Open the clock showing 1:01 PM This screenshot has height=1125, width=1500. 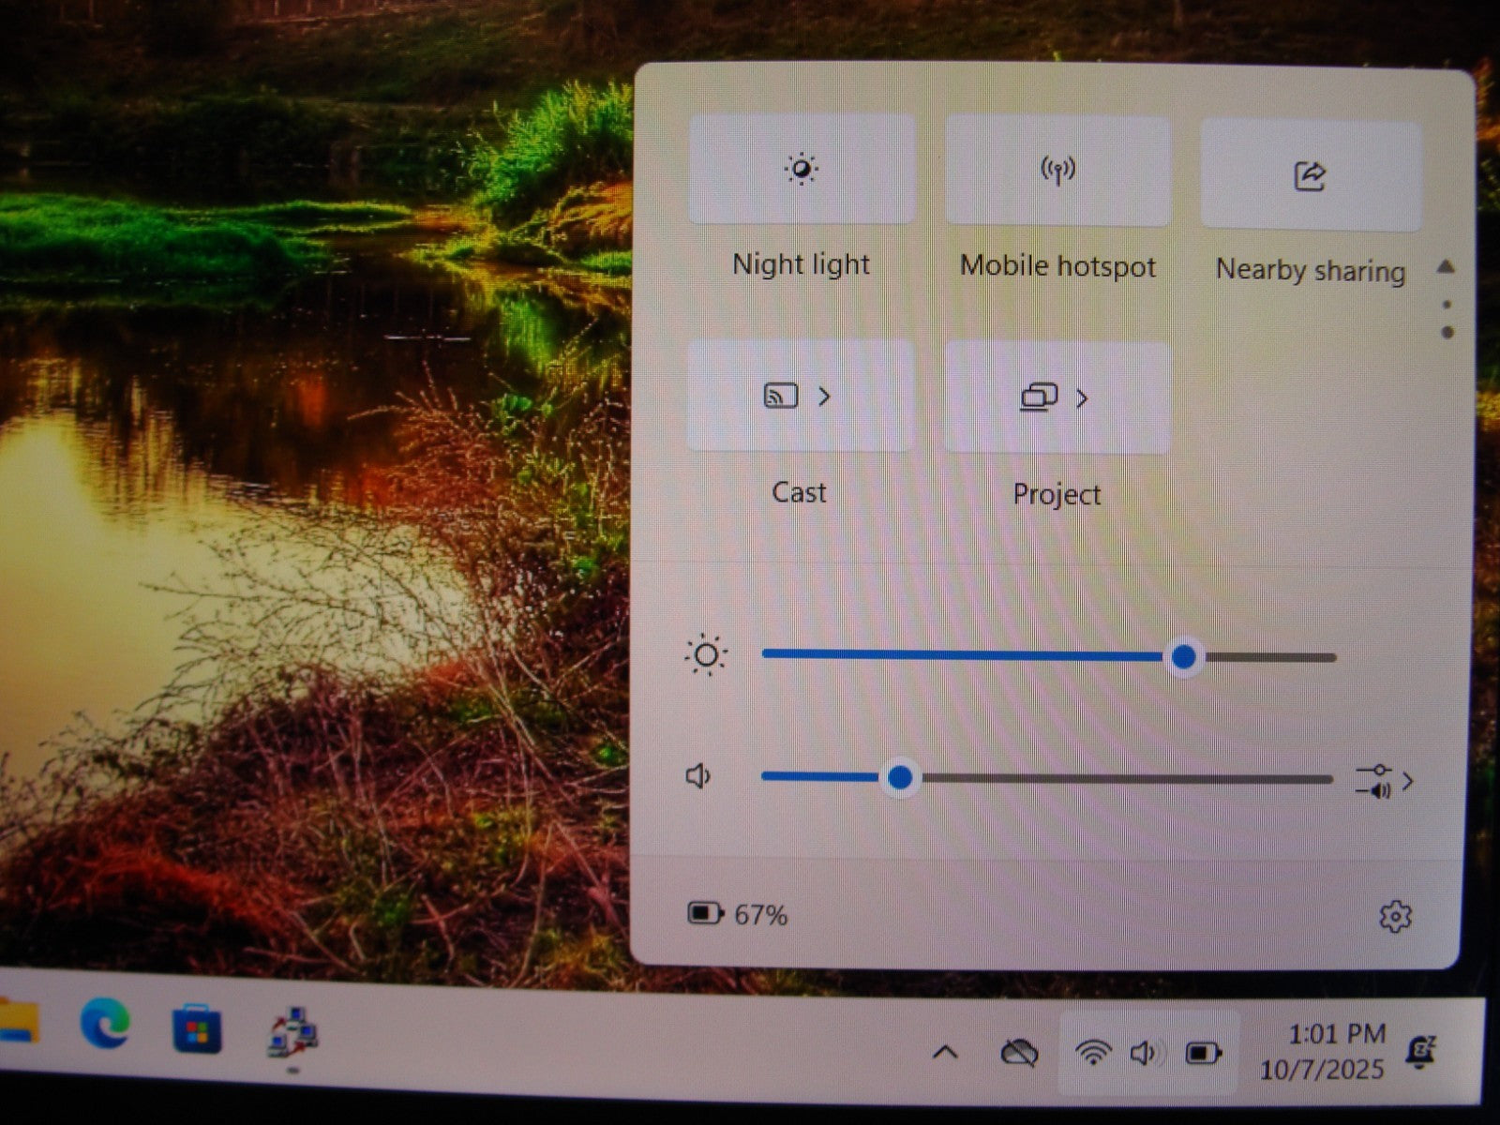tap(1335, 1051)
